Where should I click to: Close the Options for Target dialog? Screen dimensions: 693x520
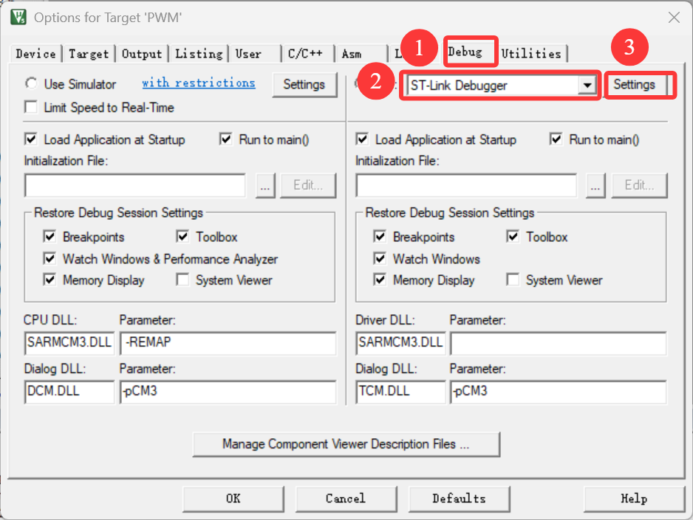[x=673, y=17]
